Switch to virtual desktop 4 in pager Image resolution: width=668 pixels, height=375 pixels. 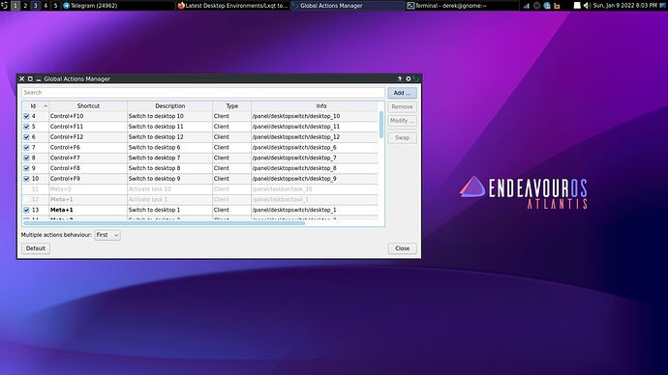[x=46, y=6]
